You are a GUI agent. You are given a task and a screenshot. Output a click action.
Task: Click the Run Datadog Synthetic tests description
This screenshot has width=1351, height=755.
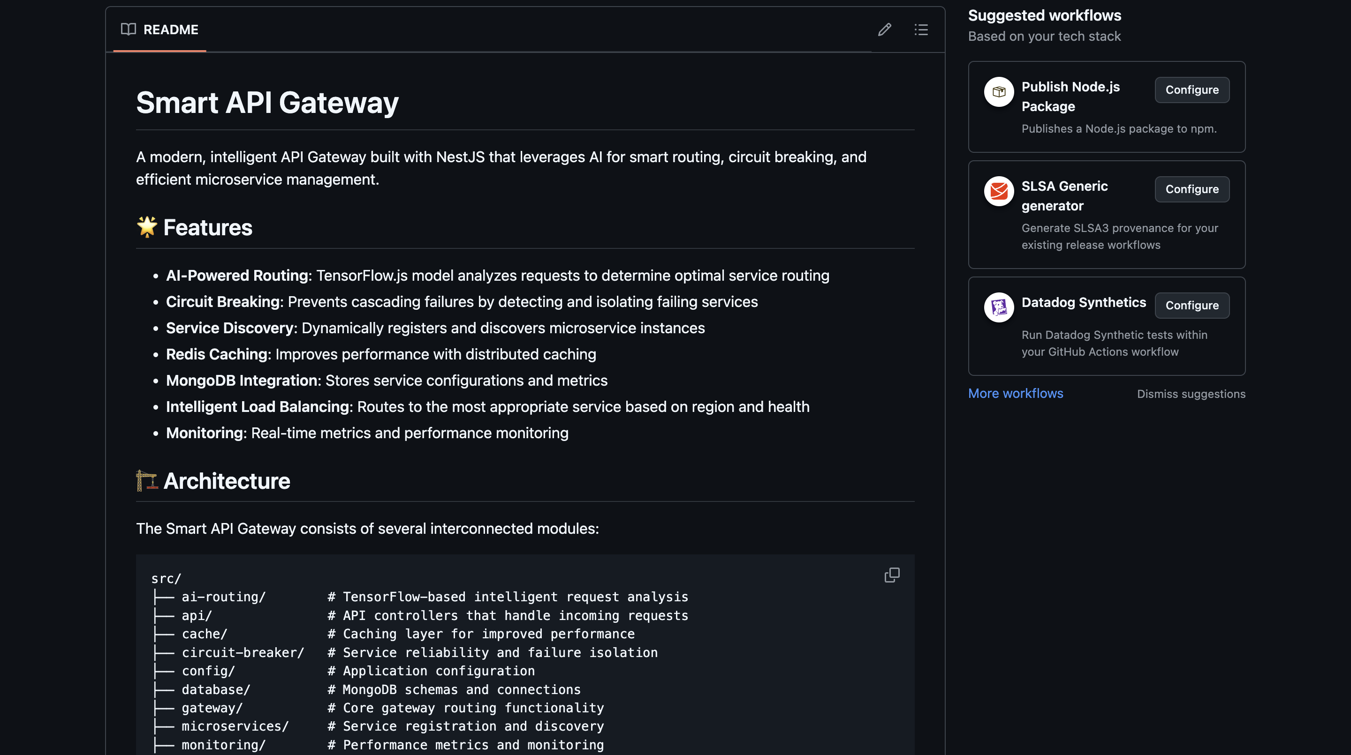(1114, 343)
